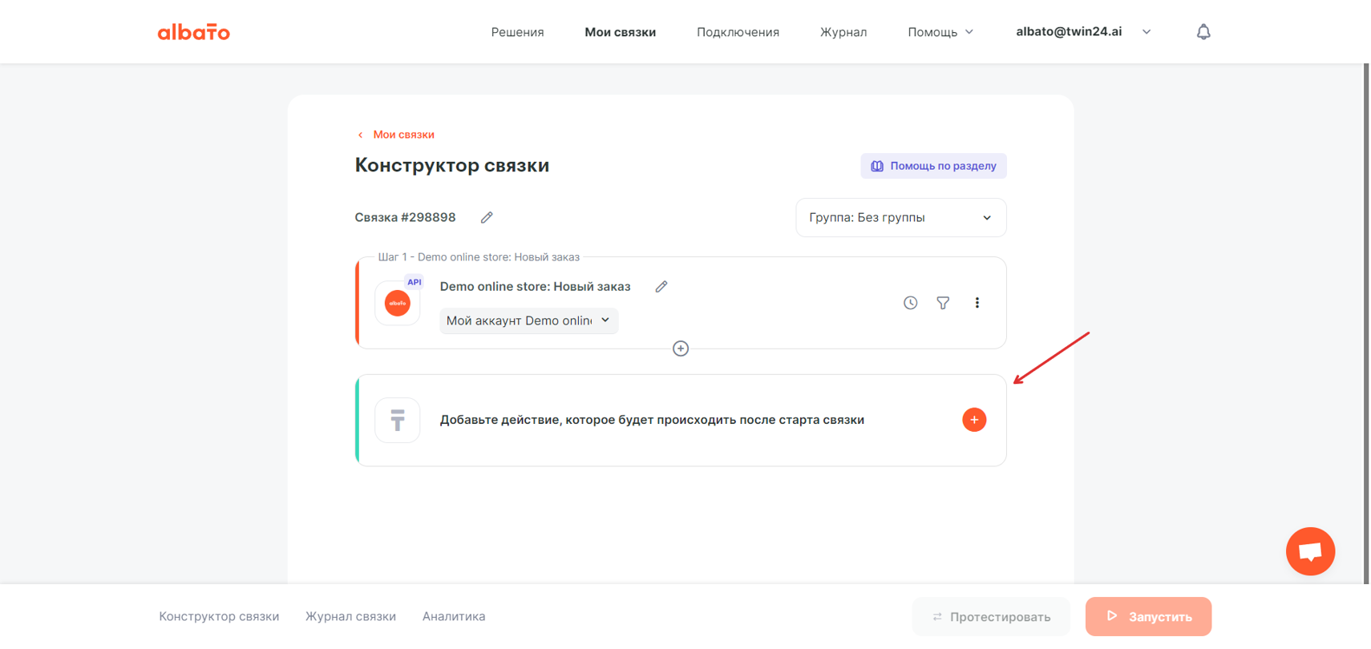Image resolution: width=1371 pixels, height=649 pixels.
Task: Open the filter funnel on step 1
Action: [x=943, y=303]
